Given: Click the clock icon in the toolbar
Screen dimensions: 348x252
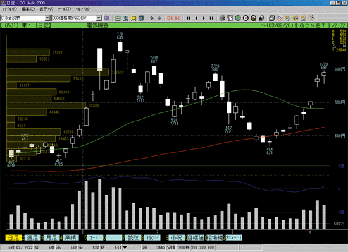Looking at the screenshot, I should [245, 18].
